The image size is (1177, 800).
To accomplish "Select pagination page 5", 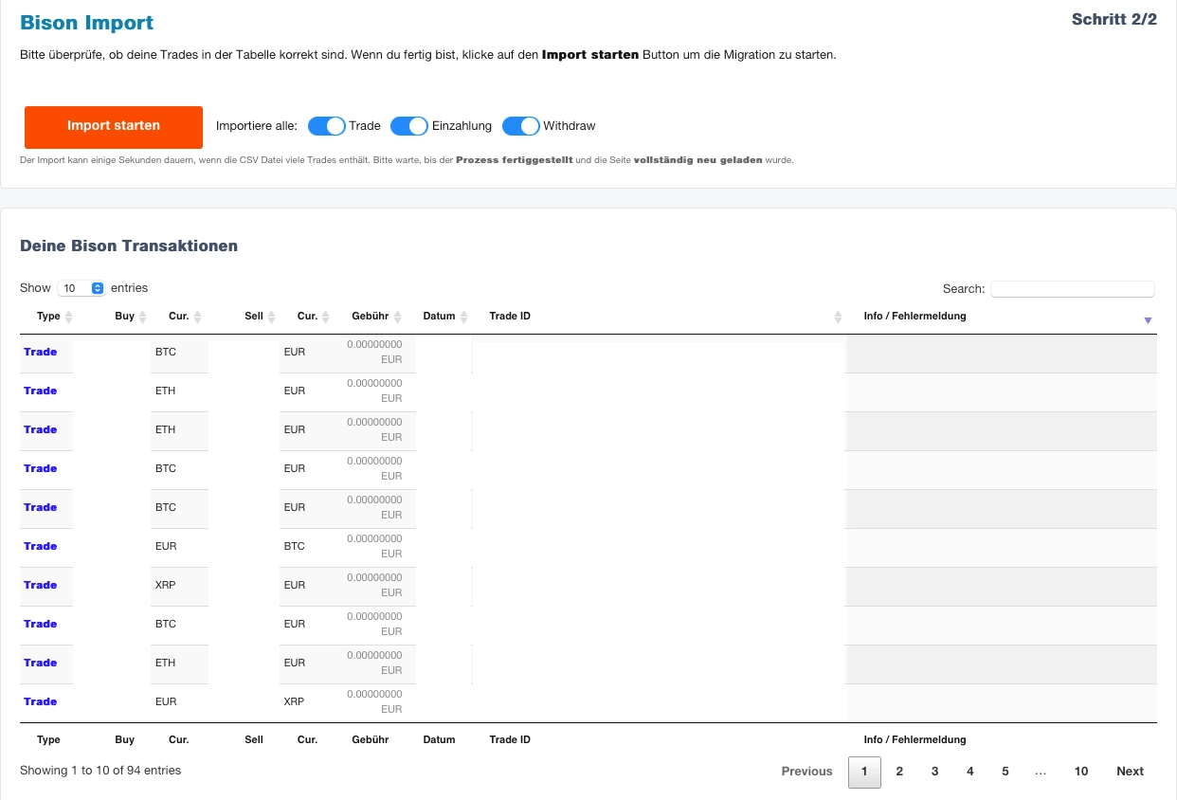I will [1005, 772].
